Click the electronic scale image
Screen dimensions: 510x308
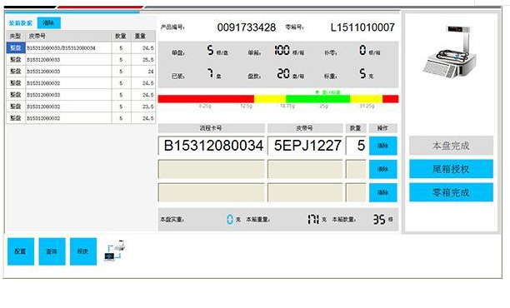451,52
